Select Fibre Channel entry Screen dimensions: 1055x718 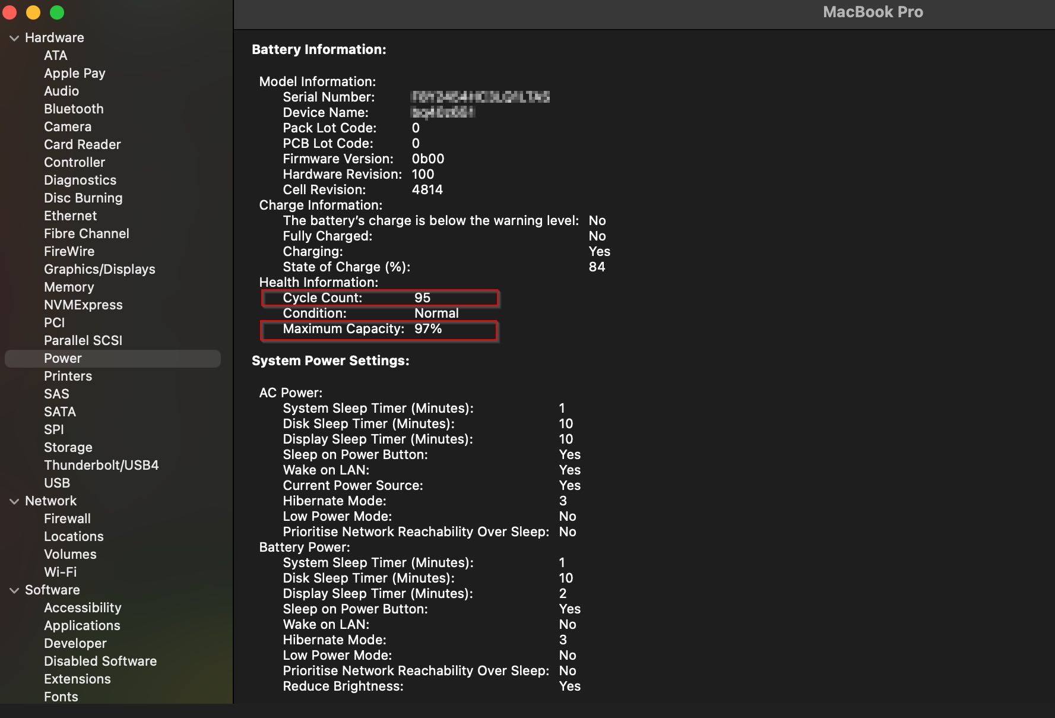[87, 233]
